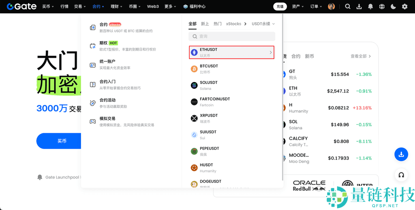Toggle dark mode moon icon

[x=393, y=6]
